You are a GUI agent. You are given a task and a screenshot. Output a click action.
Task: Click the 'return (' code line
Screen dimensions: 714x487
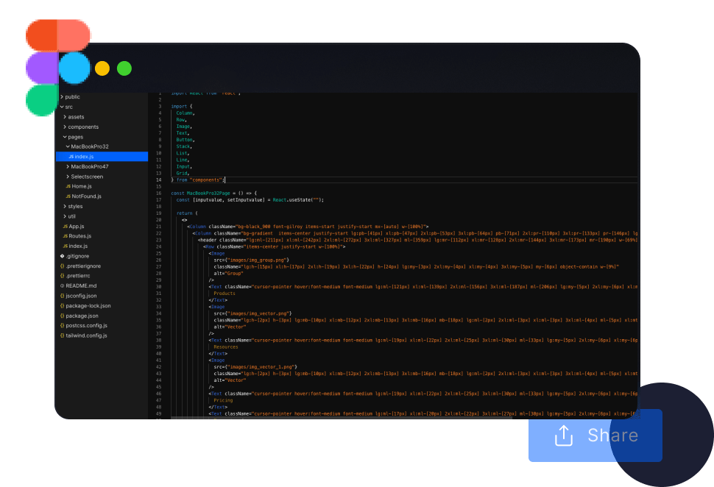[x=187, y=213]
